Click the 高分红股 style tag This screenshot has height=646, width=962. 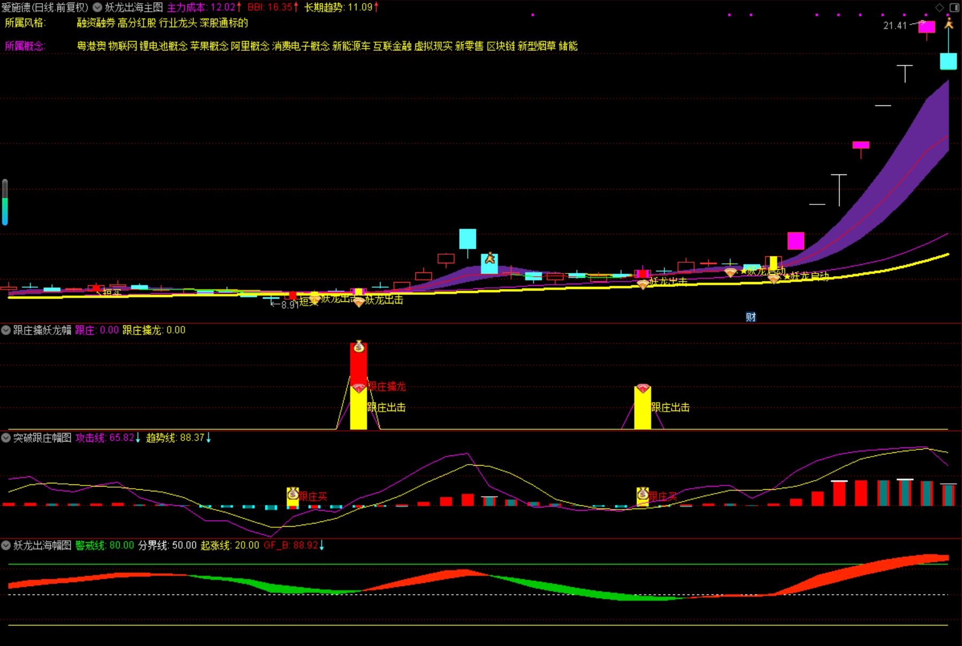(137, 23)
